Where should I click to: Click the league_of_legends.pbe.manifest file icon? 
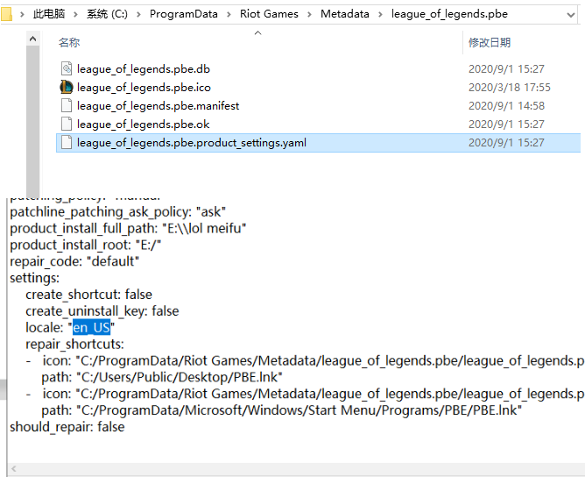[x=67, y=105]
